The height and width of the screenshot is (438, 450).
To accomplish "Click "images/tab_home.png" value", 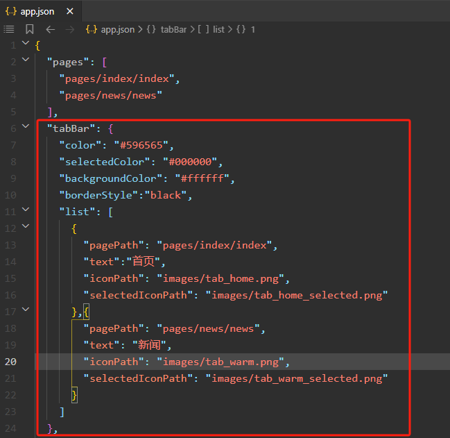I will click(220, 279).
